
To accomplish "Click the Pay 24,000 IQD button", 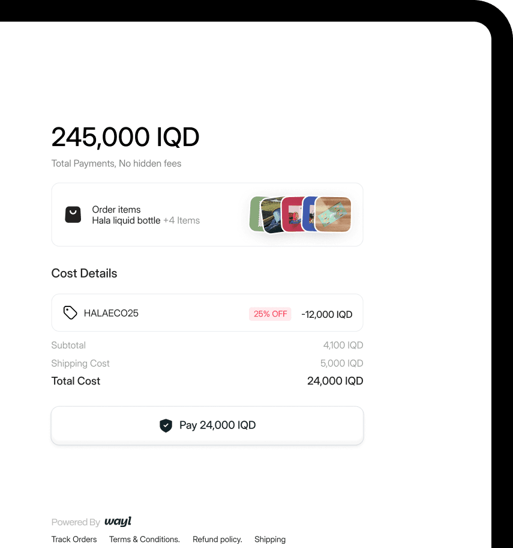I will point(207,425).
